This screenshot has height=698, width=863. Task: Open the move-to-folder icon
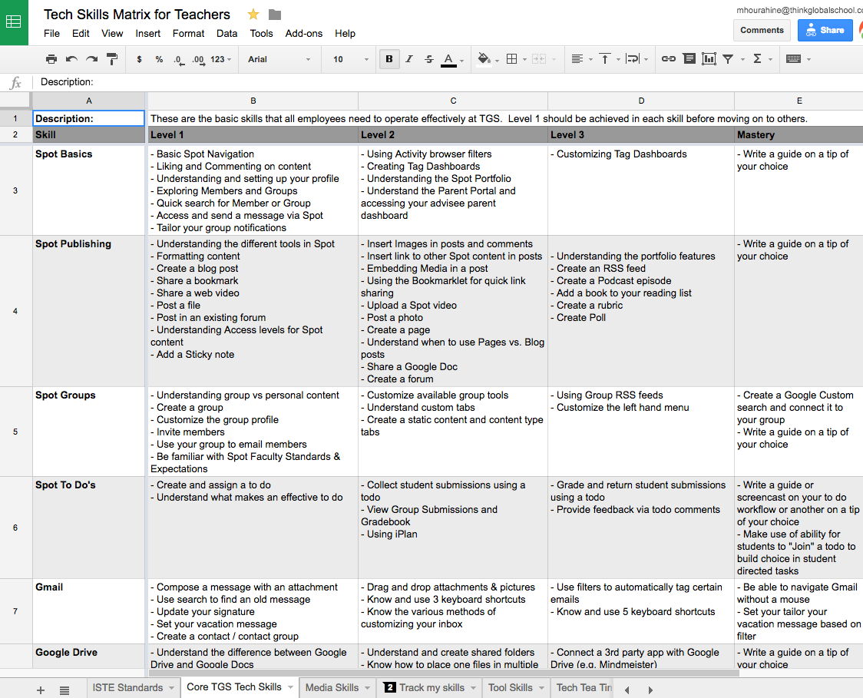point(275,15)
